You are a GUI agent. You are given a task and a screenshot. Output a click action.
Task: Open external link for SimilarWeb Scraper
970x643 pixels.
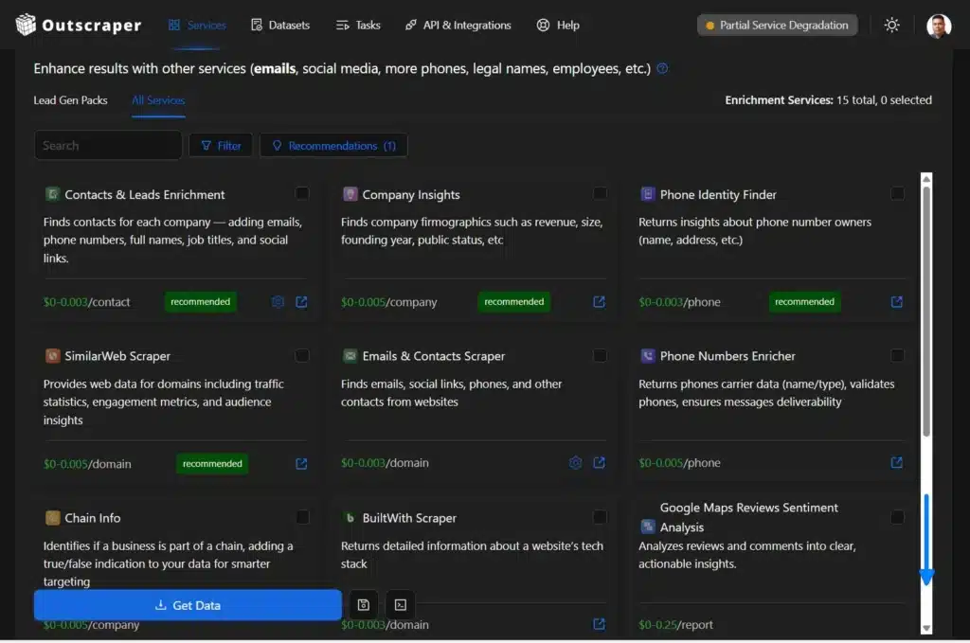point(301,464)
